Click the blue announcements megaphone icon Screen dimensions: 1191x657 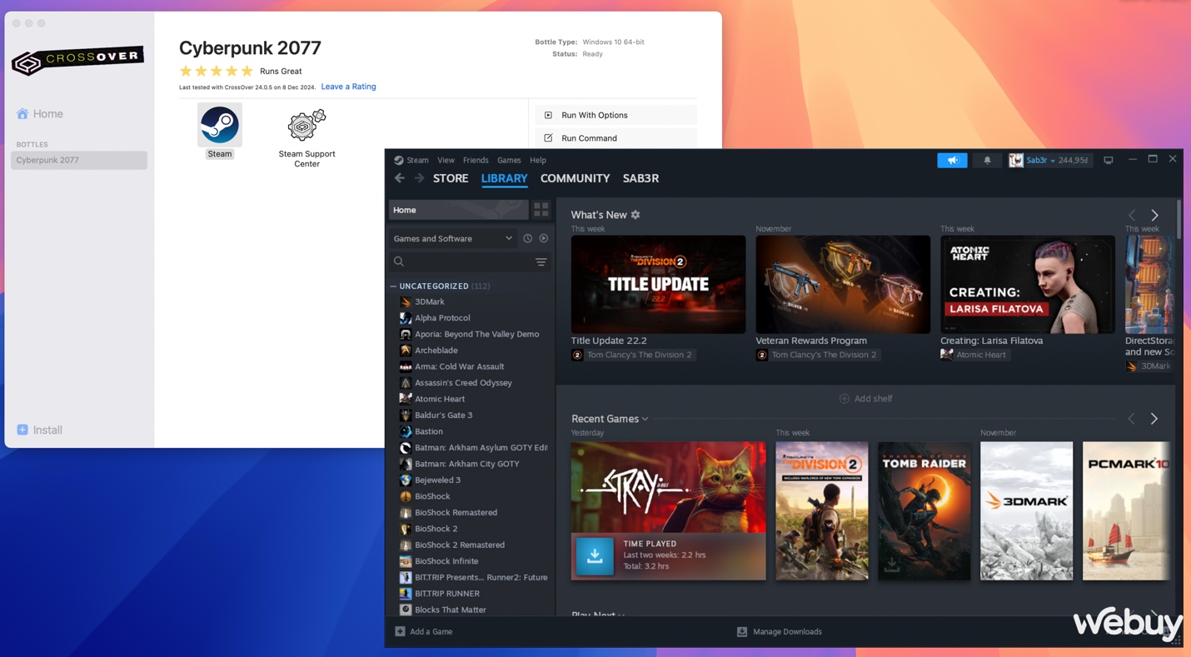pyautogui.click(x=952, y=160)
